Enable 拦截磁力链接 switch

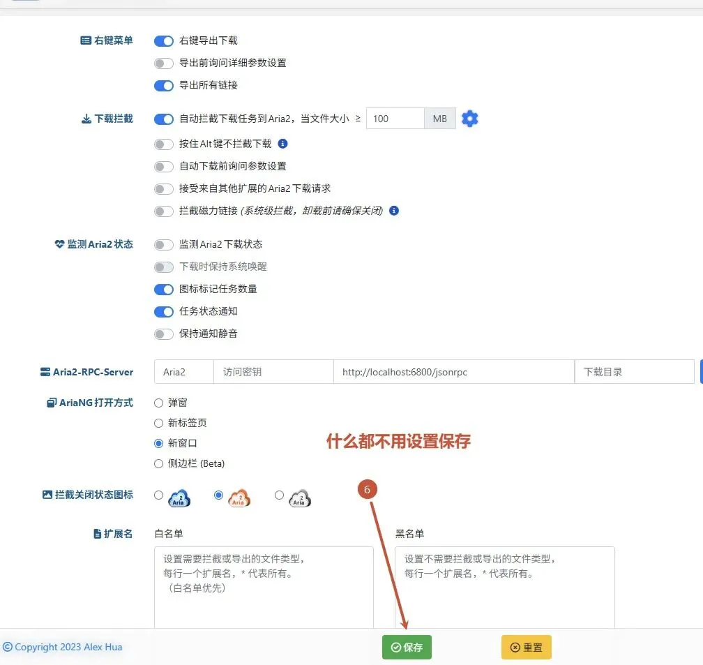(164, 211)
